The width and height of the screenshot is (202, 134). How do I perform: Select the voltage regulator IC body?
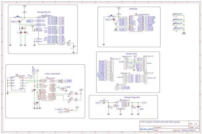click(x=121, y=106)
